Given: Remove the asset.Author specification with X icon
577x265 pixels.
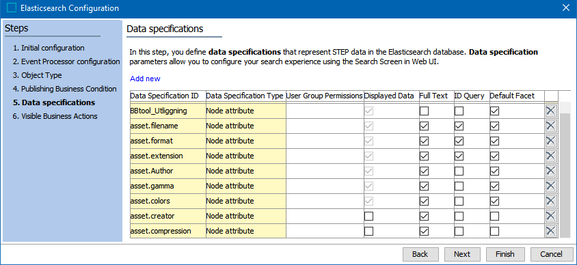Looking at the screenshot, I should 551,171.
